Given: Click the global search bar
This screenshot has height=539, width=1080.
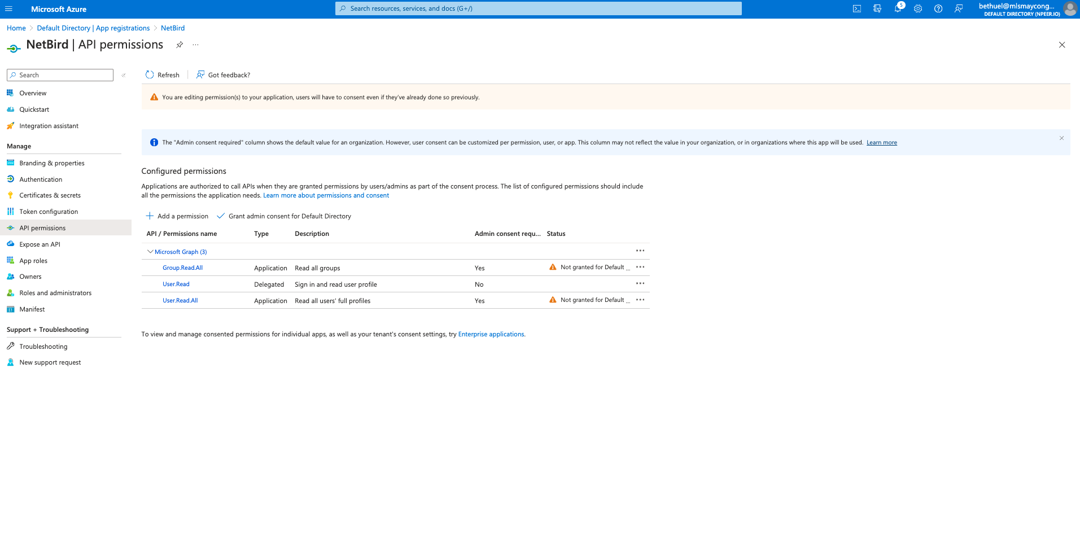Looking at the screenshot, I should [539, 8].
